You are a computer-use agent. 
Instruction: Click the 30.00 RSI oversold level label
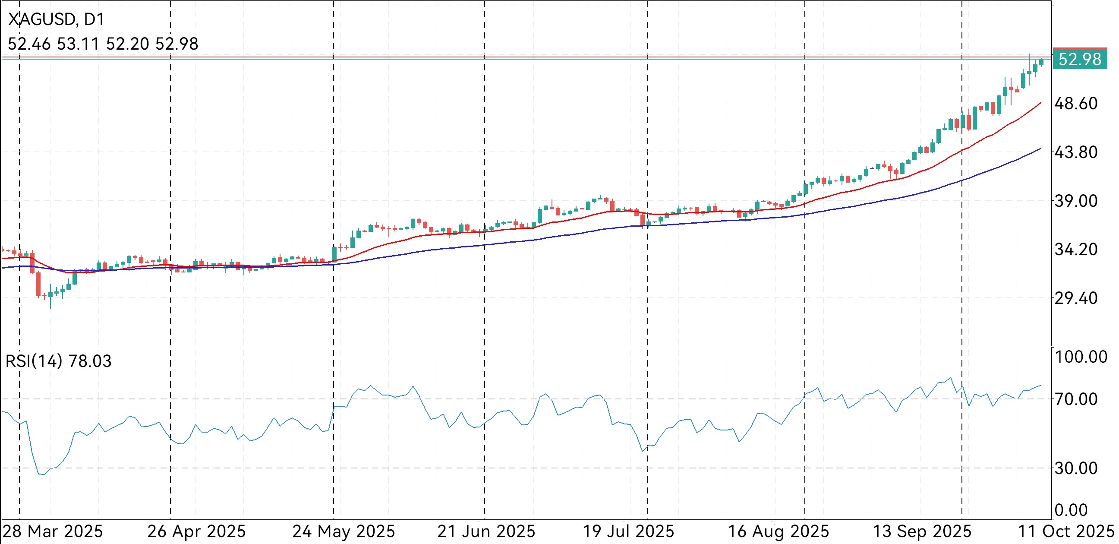(x=1075, y=468)
